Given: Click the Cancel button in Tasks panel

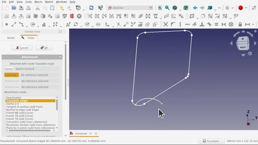Looking at the screenshot, I should coord(22,48).
